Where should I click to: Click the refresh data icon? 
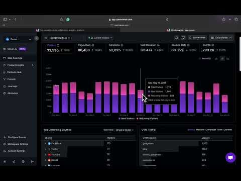point(176,38)
